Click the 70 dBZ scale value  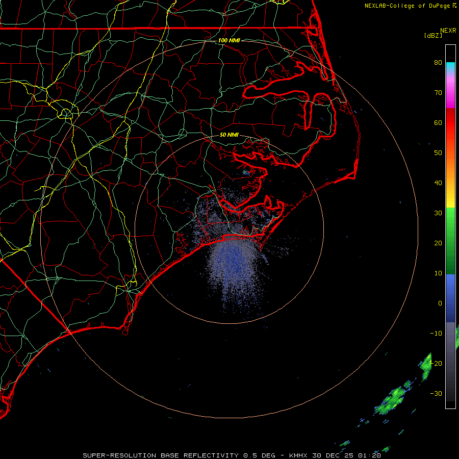coord(438,92)
